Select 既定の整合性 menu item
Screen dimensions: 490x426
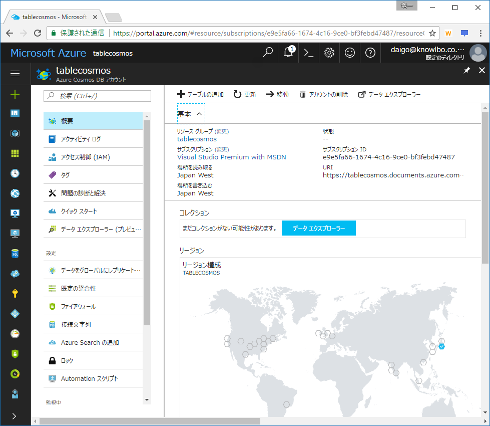(x=93, y=288)
